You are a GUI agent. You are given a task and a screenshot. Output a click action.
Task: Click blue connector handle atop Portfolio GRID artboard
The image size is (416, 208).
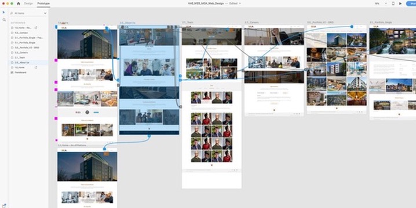pyautogui.click(x=352, y=27)
